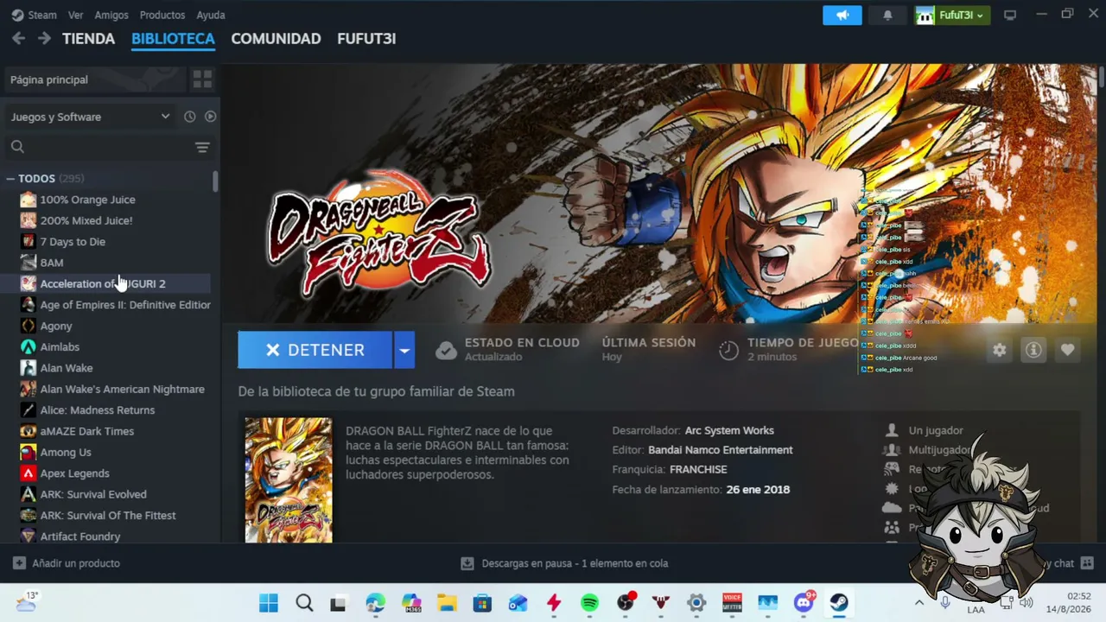Open Microsoft Edge from the taskbar

tap(376, 603)
